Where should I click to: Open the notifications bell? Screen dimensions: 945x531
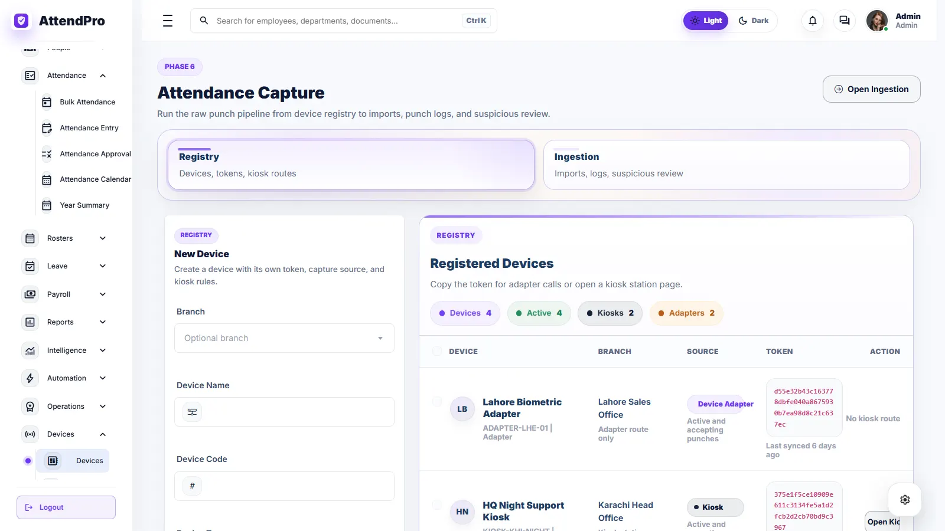click(x=813, y=21)
